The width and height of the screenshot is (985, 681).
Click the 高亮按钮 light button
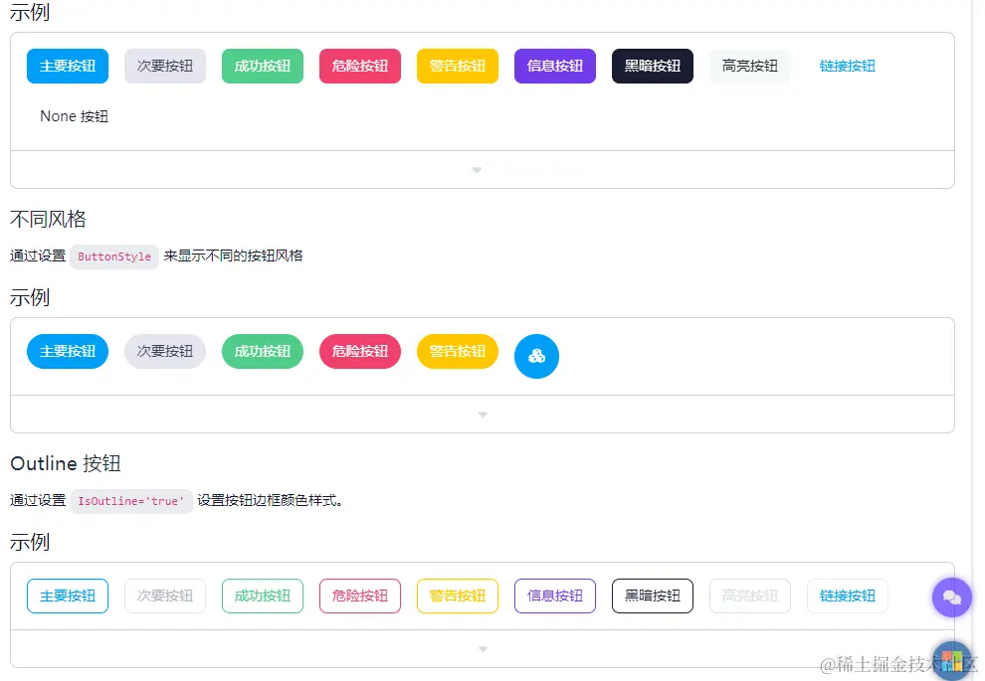[749, 65]
